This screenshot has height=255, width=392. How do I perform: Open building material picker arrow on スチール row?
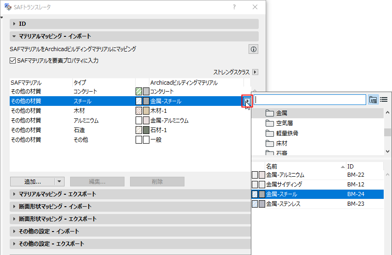tap(247, 101)
